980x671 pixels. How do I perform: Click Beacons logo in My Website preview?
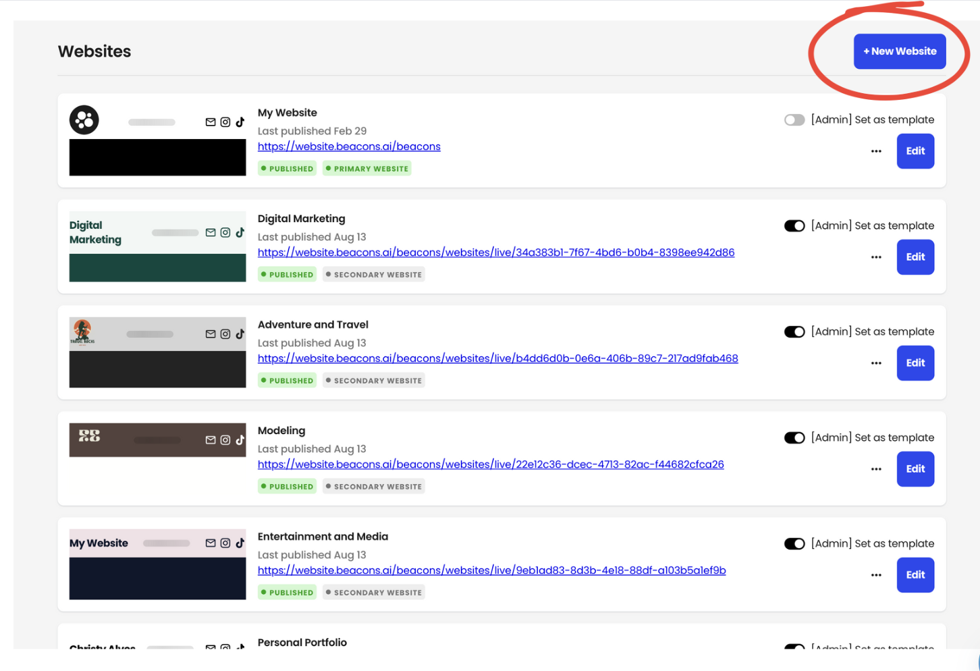tap(84, 120)
